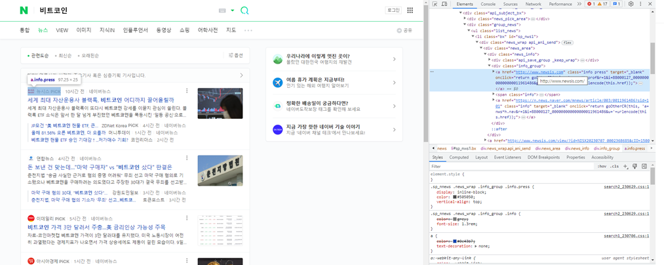Add new style rule plus icon
Image resolution: width=664 pixels, height=265 pixels.
(x=626, y=166)
